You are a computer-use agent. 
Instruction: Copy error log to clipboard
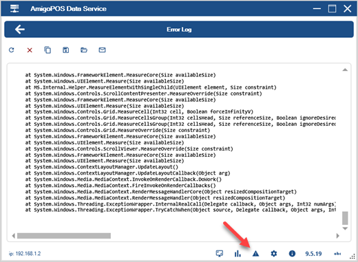tap(48, 50)
